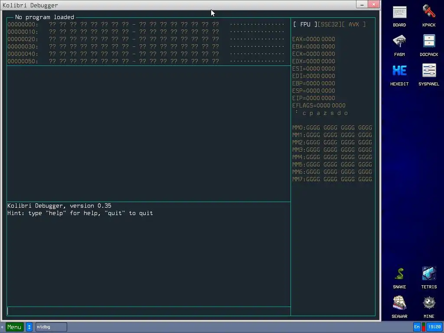Viewport: 444px width, 333px height.
Task: Click the MM1 register row
Action: (x=332, y=135)
